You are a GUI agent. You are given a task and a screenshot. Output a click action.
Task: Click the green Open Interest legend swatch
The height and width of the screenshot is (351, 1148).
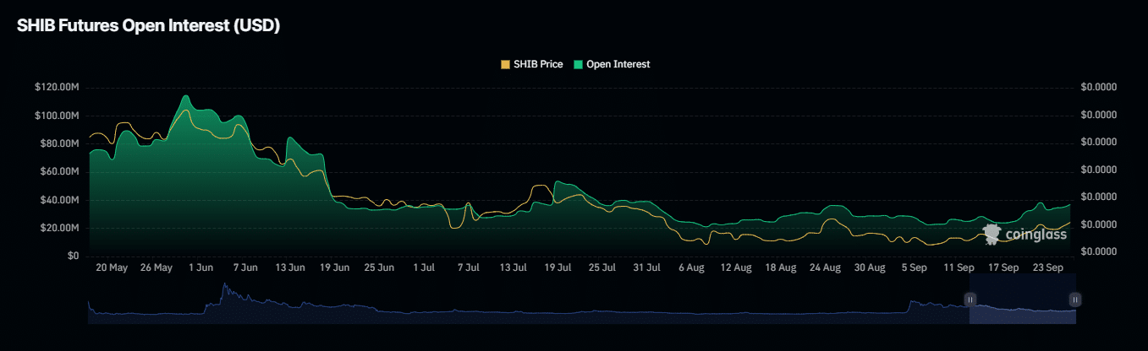(579, 64)
